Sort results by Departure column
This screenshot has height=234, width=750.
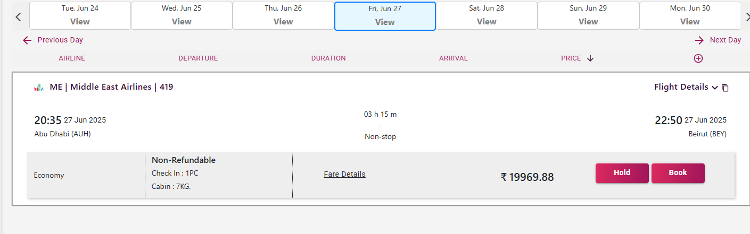click(x=198, y=58)
